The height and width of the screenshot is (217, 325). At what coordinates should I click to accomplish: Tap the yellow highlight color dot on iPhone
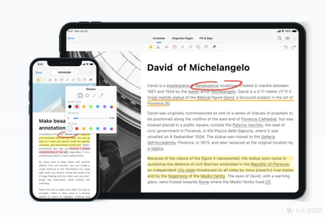click(x=44, y=80)
